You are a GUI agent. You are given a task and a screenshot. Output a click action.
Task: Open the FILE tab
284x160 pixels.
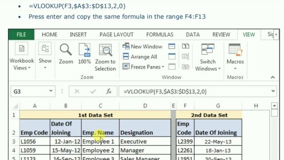tap(21, 35)
